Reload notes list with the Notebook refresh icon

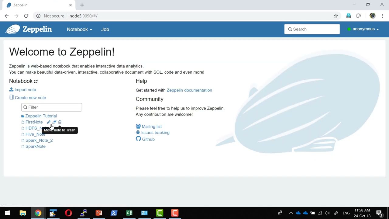point(36,81)
